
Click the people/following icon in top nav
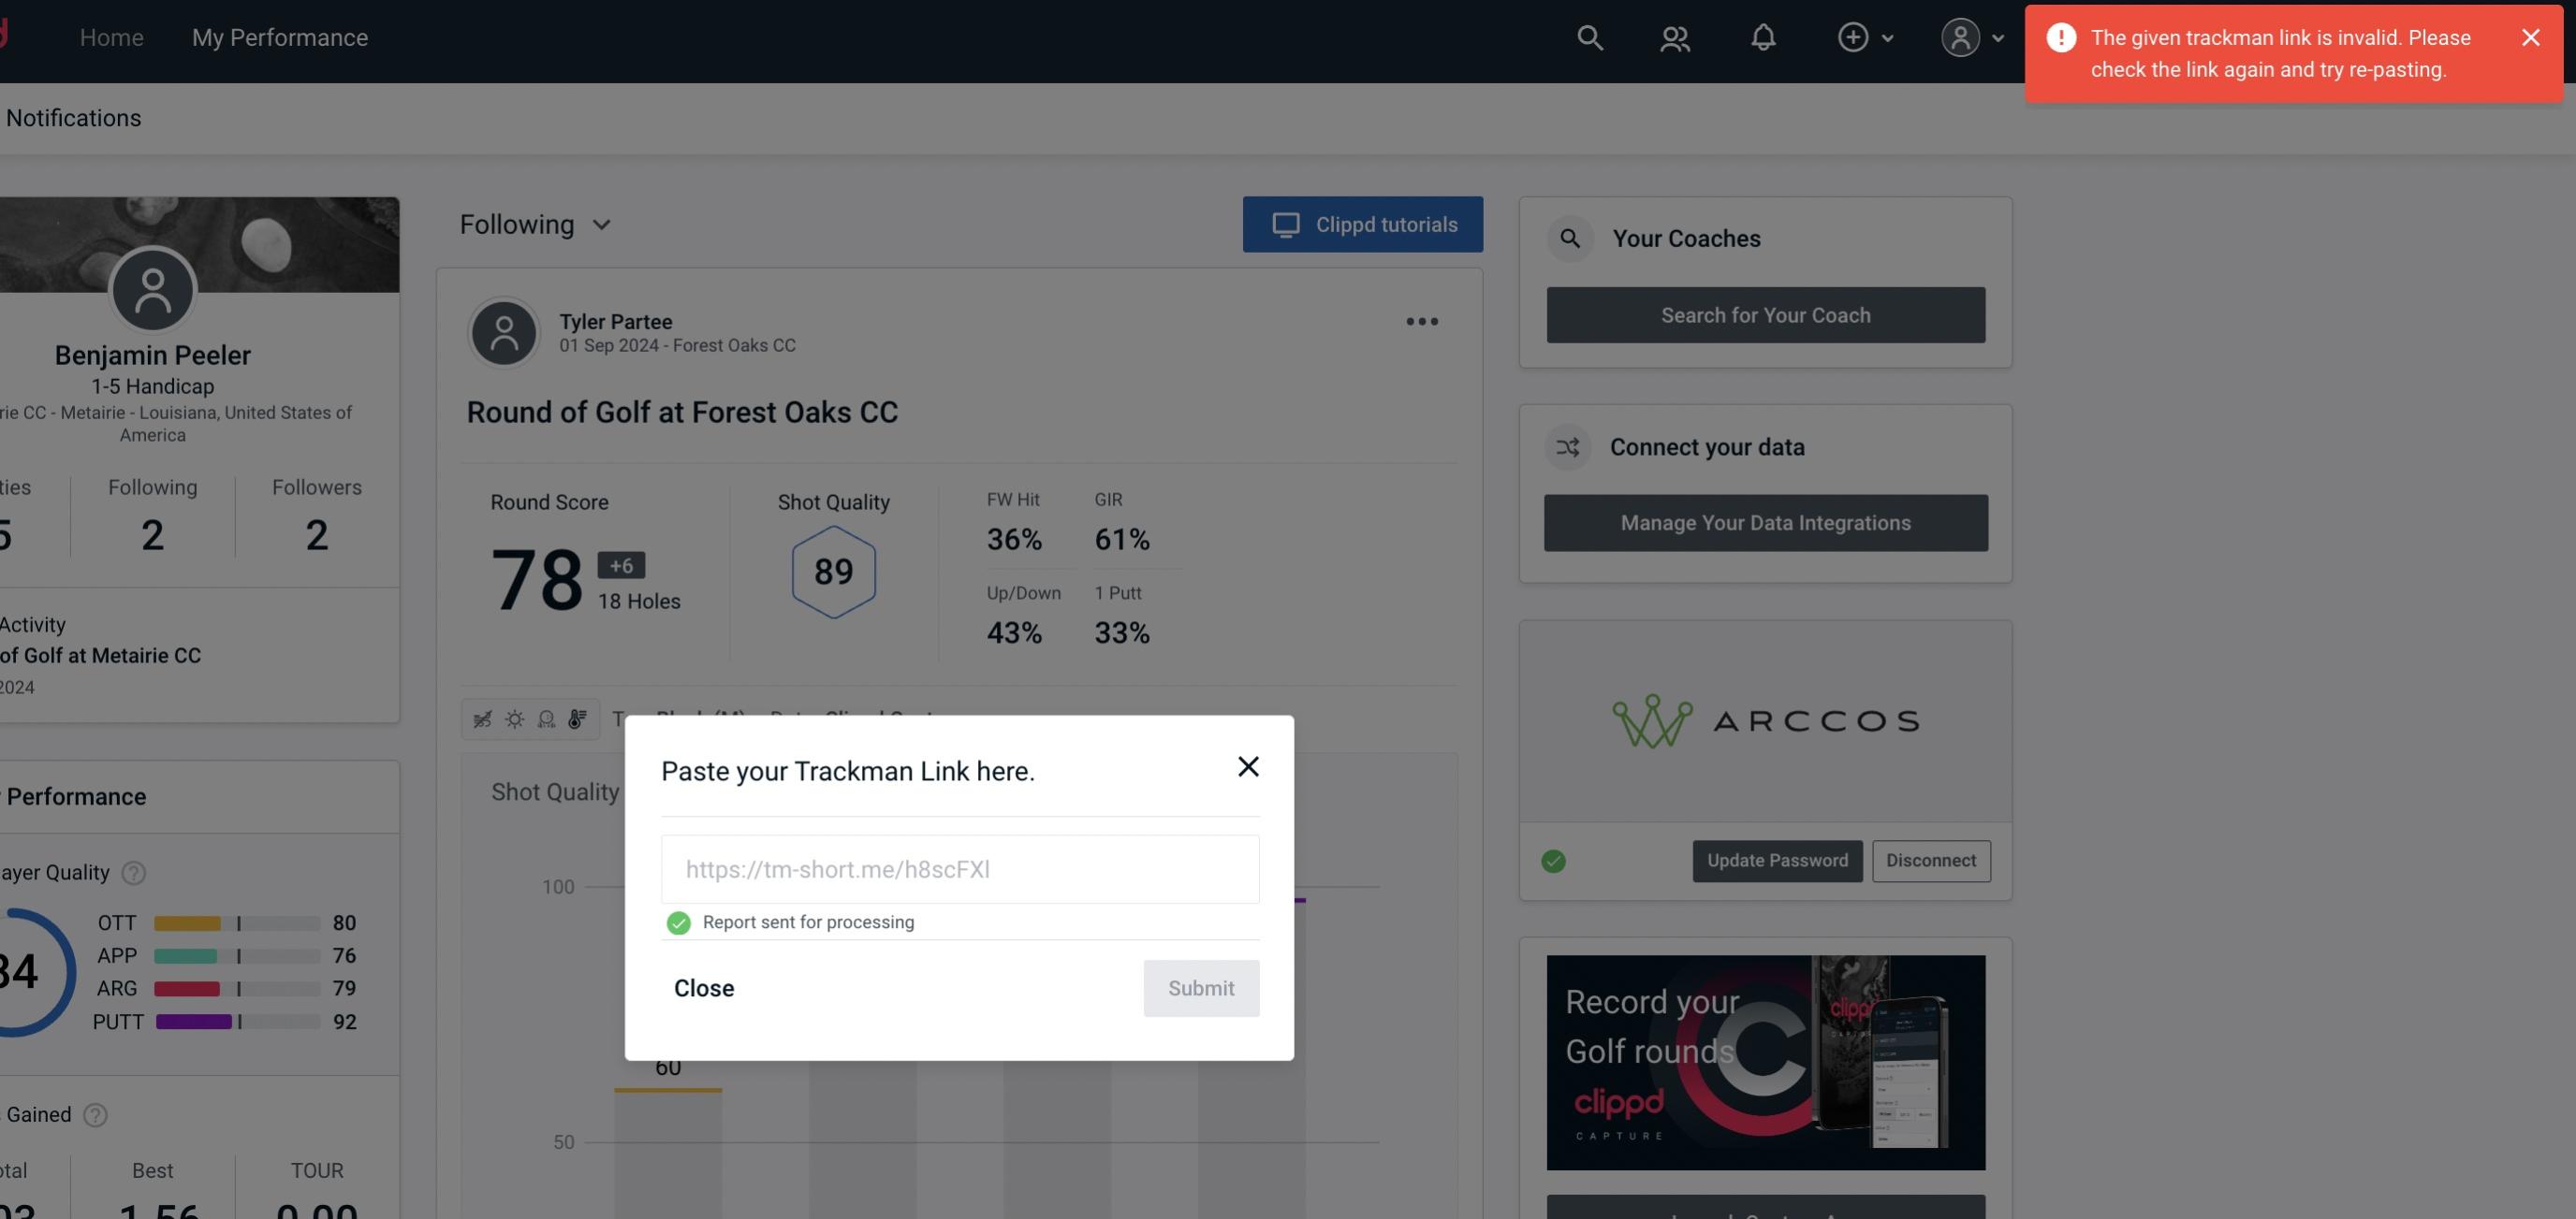coord(1676,36)
